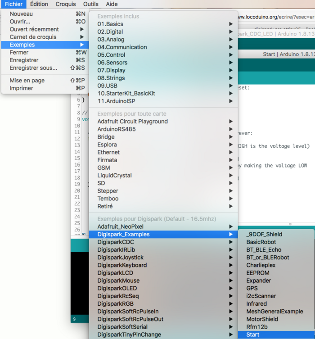Expand 03.Analog examples submenu
Image resolution: width=315 pixels, height=339 pixels.
pyautogui.click(x=163, y=40)
